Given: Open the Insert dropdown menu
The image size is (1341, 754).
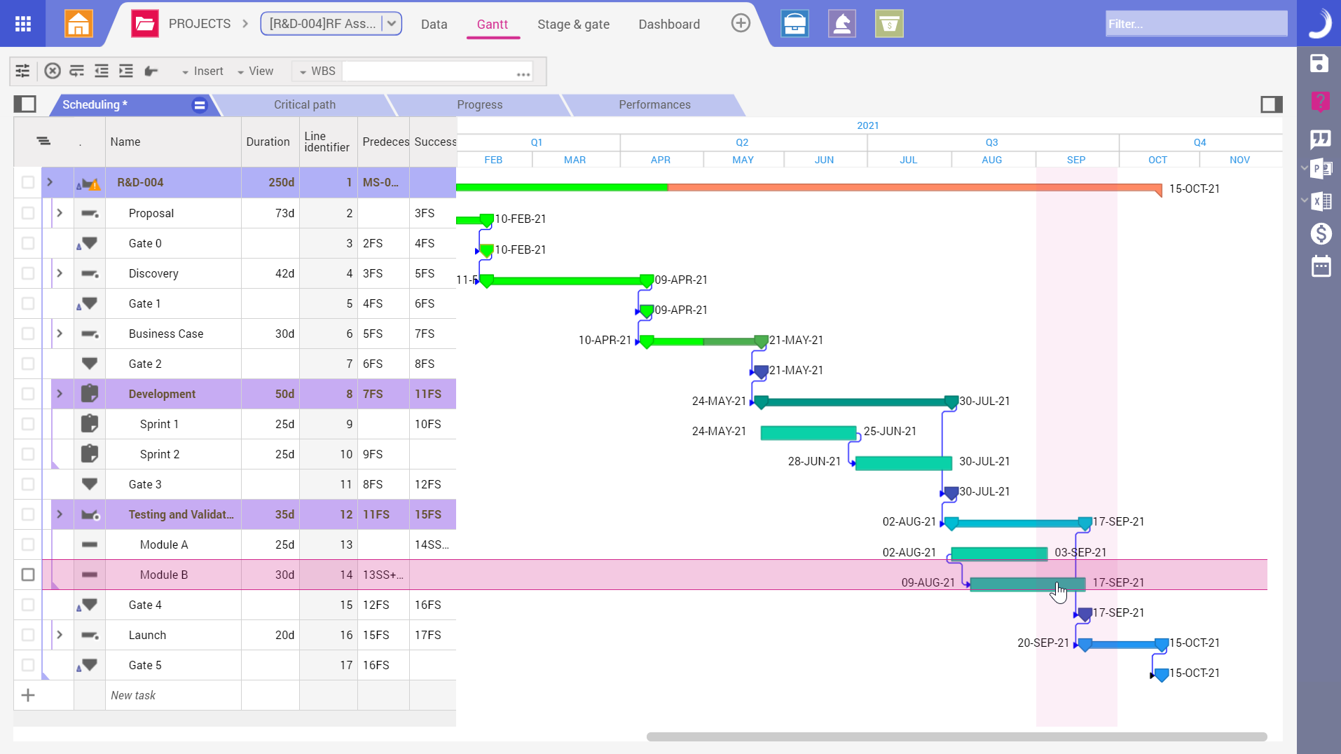Looking at the screenshot, I should click(x=202, y=71).
